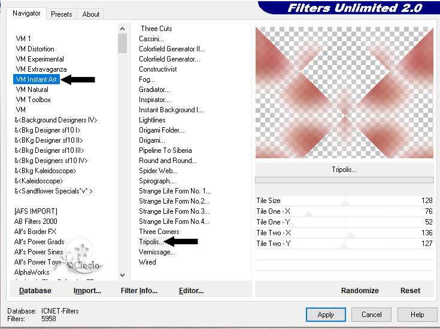Pick Round and Round... filter

pyautogui.click(x=168, y=161)
